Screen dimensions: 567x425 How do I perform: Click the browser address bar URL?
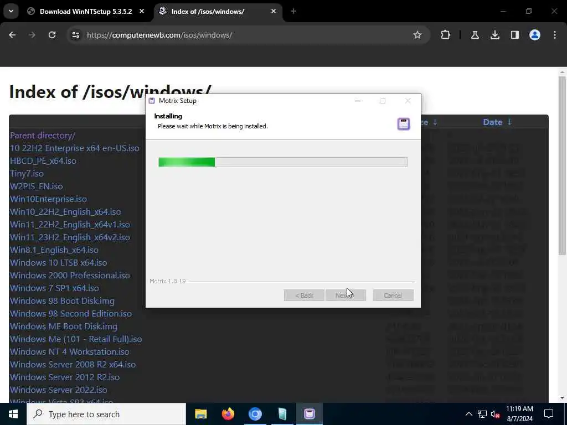click(x=159, y=35)
